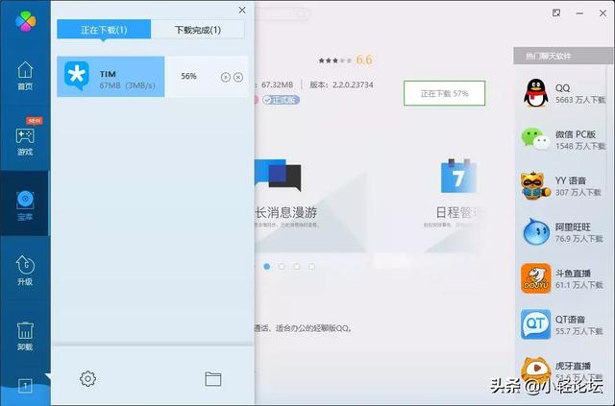Select the fourth carousel dot
615x406 pixels.
(311, 267)
